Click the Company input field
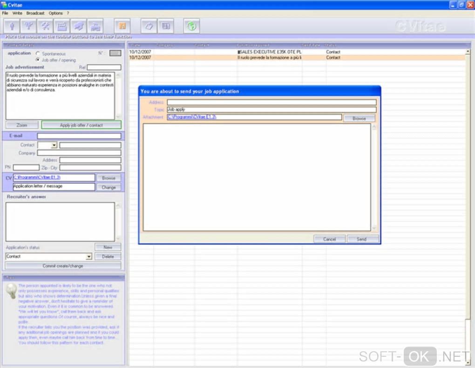475x368 pixels. (x=79, y=153)
